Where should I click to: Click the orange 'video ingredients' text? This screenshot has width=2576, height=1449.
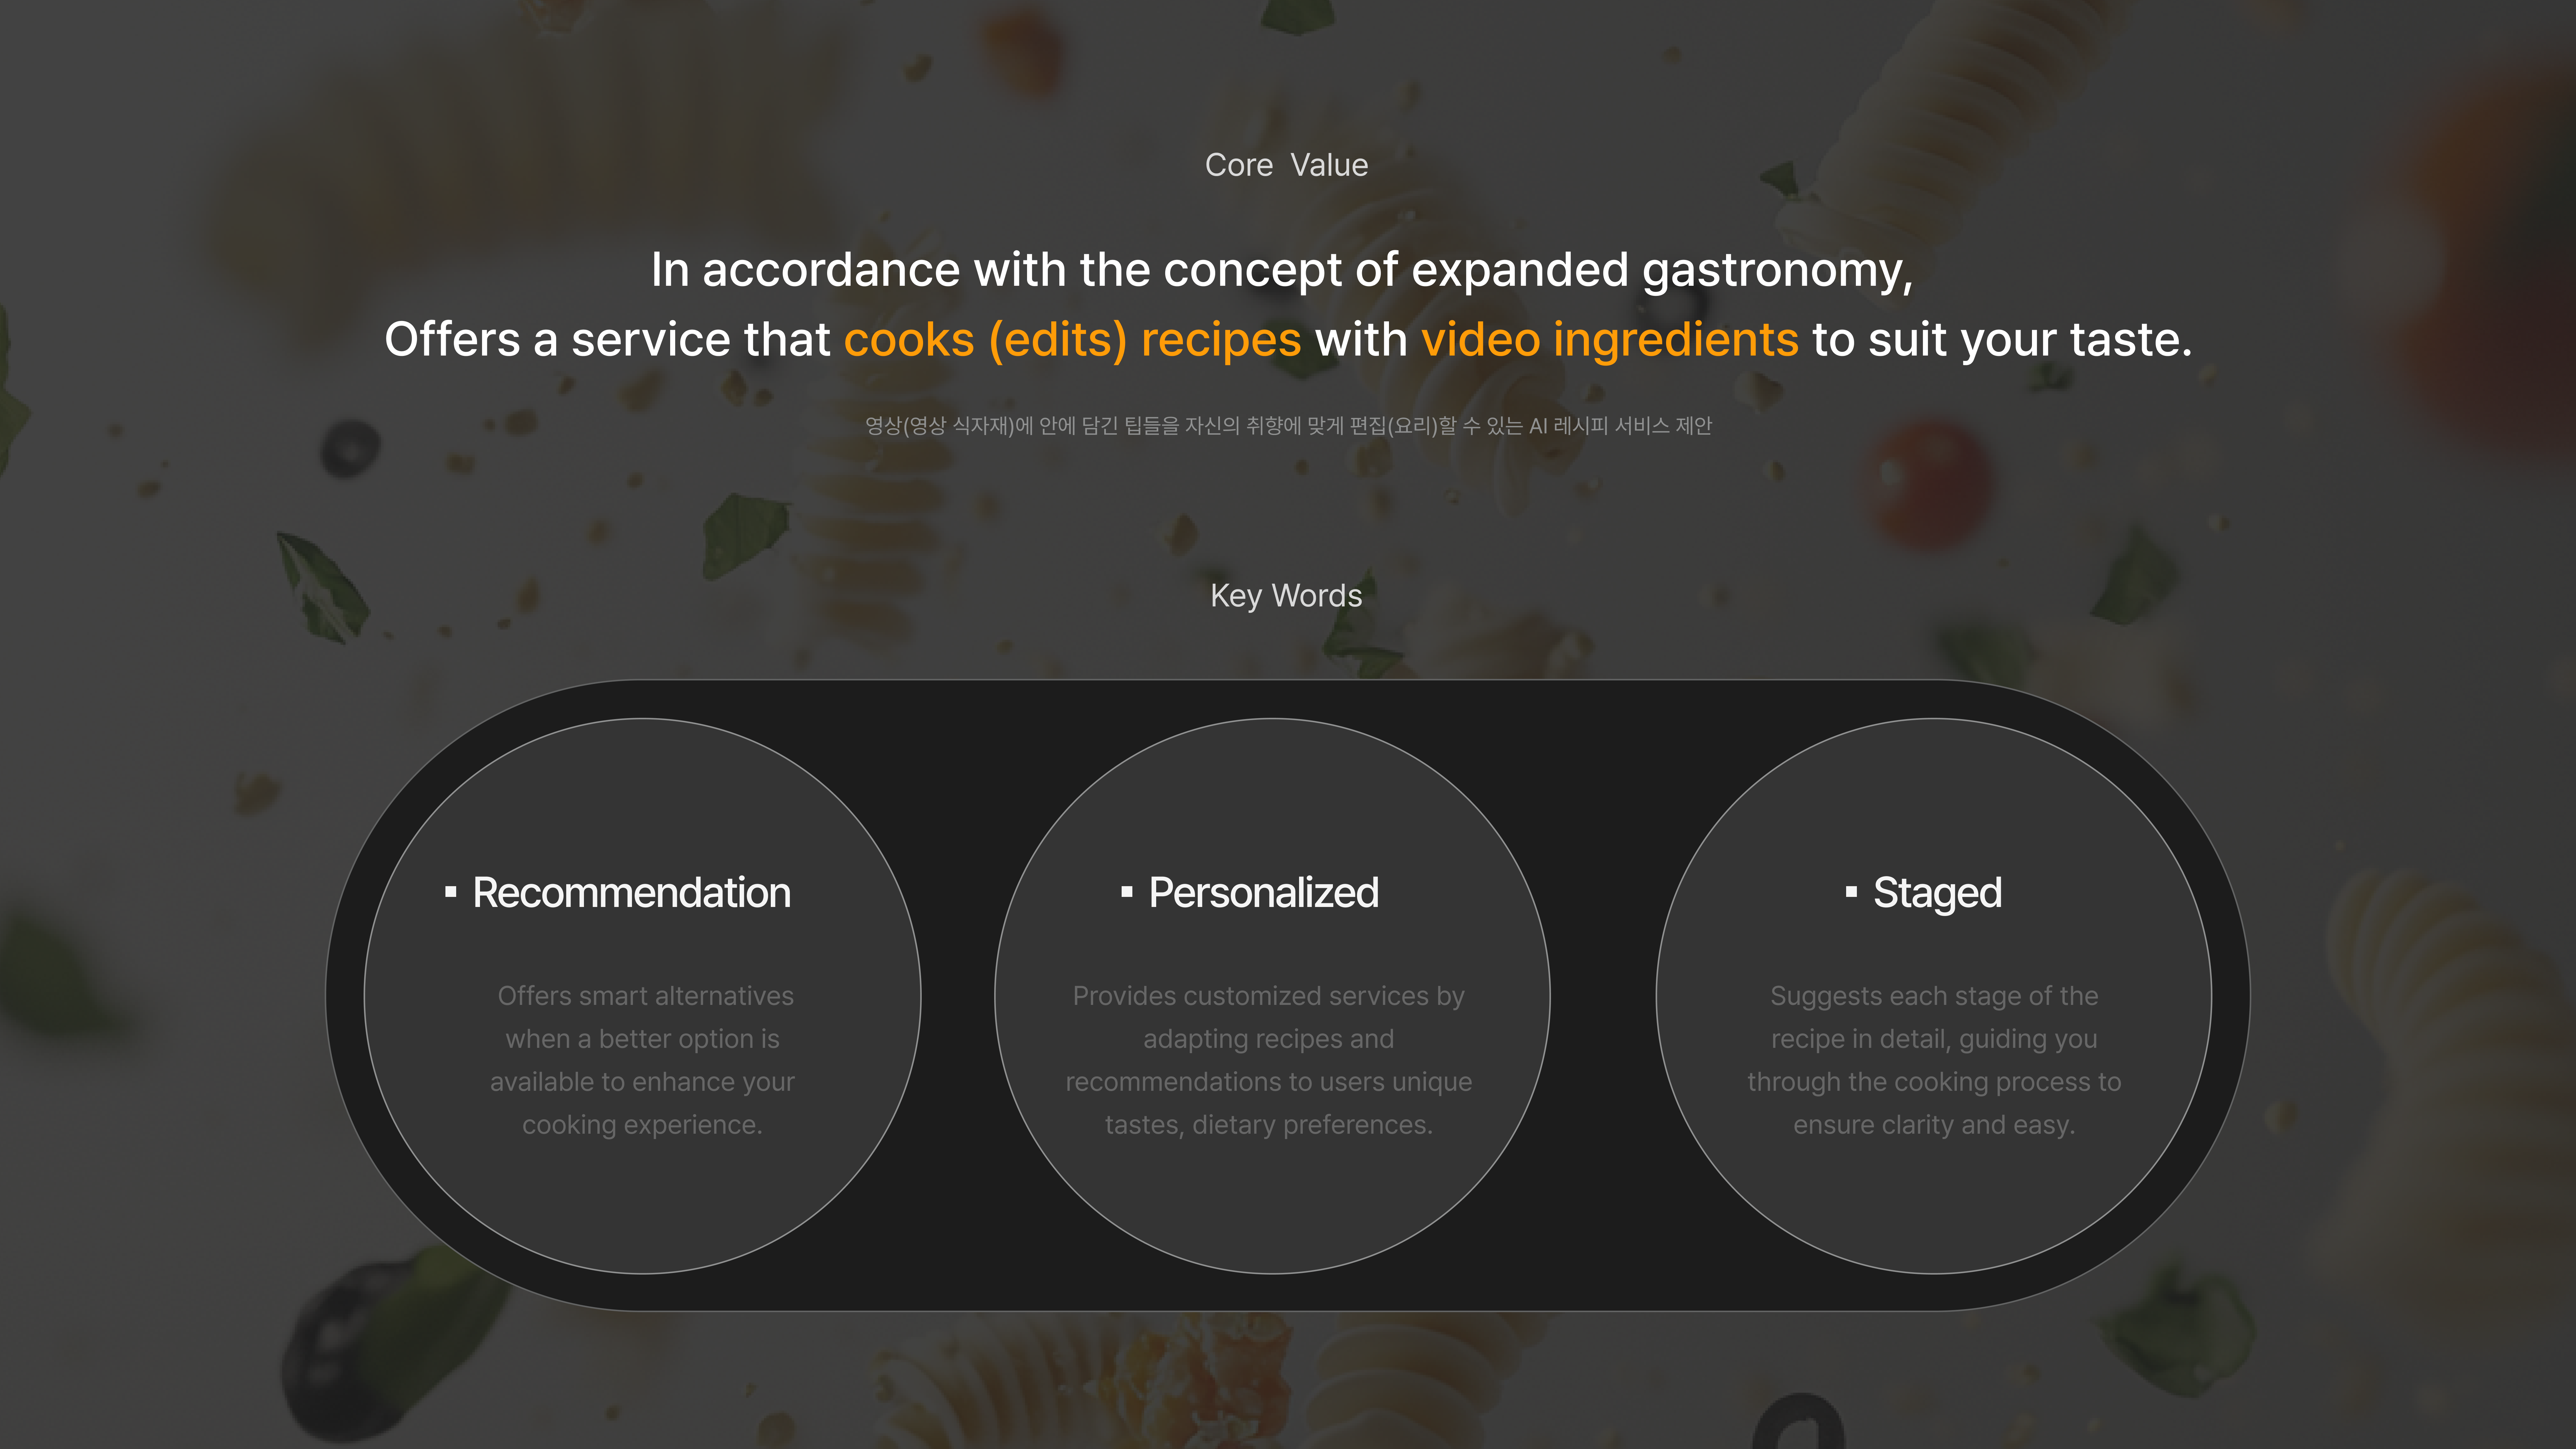pos(1609,340)
